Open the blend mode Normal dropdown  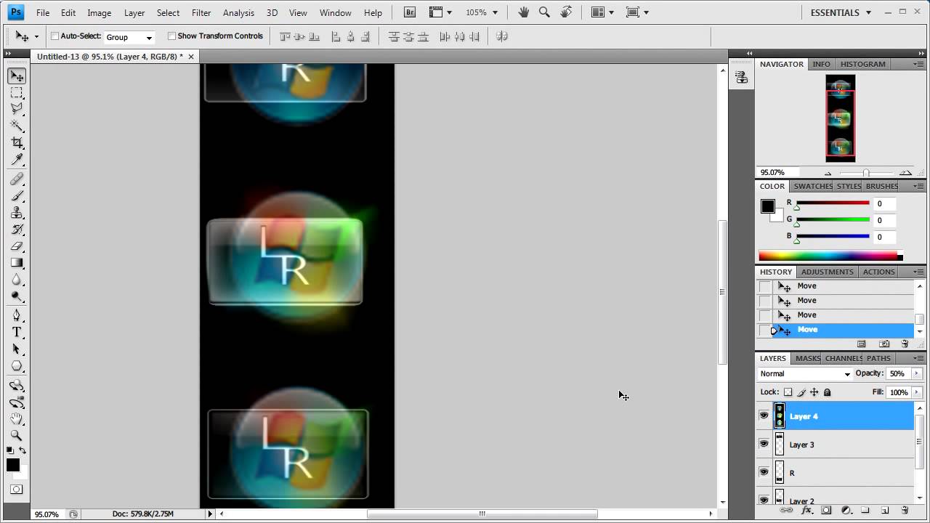click(x=804, y=374)
